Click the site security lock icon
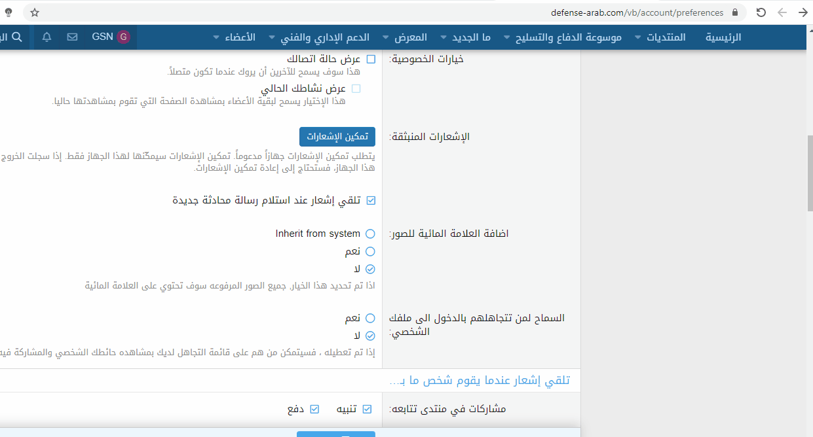 coord(734,12)
